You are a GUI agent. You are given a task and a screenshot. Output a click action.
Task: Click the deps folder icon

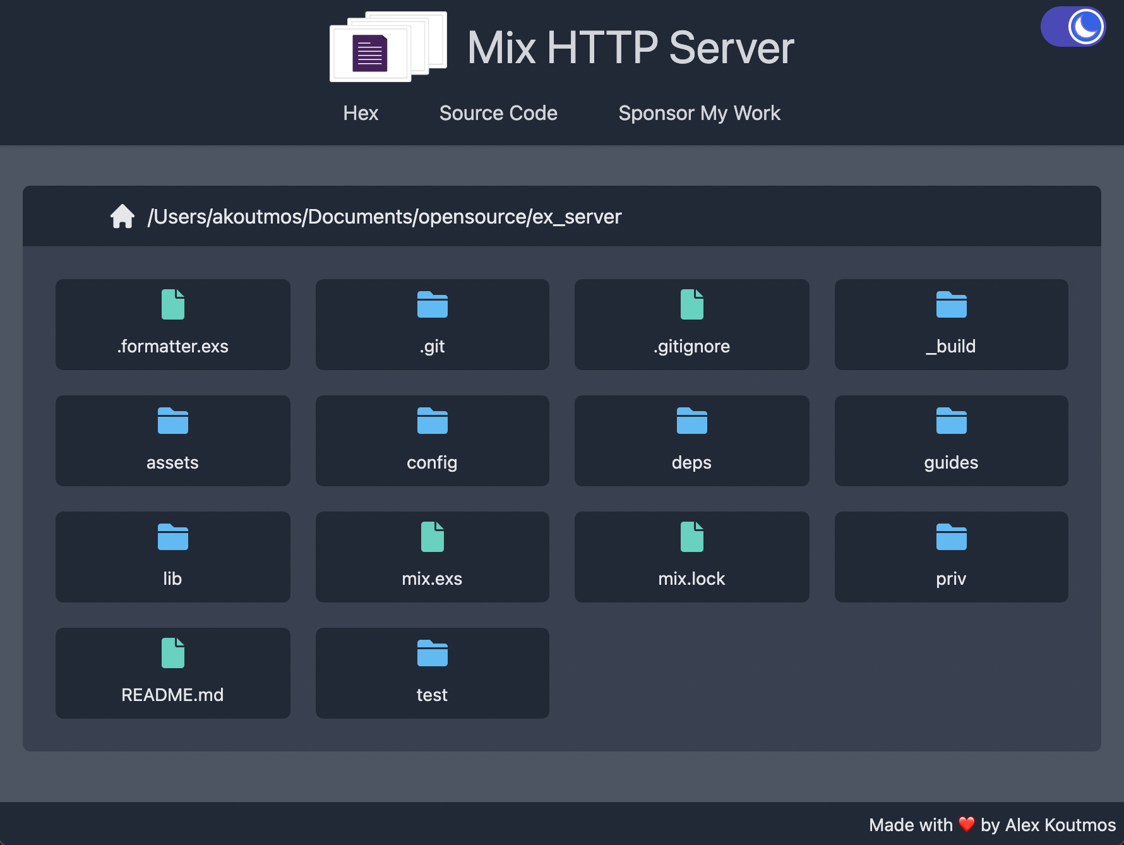[x=692, y=421]
